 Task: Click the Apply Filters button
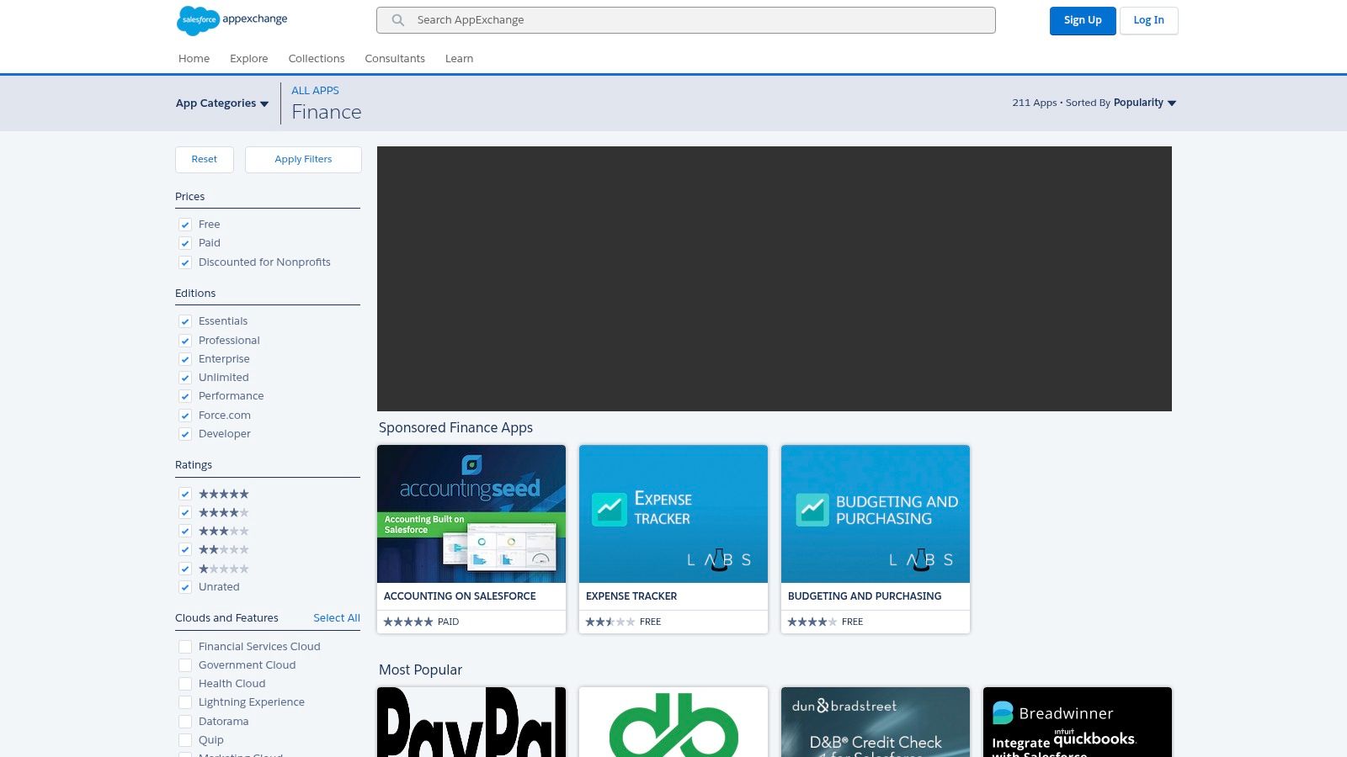[303, 160]
